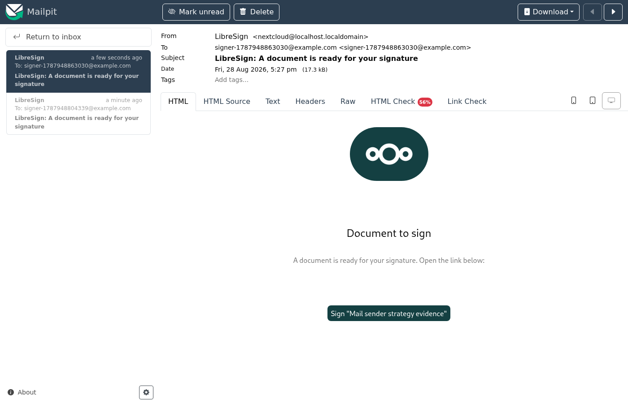Click the About info icon
The image size is (628, 403).
(11, 392)
